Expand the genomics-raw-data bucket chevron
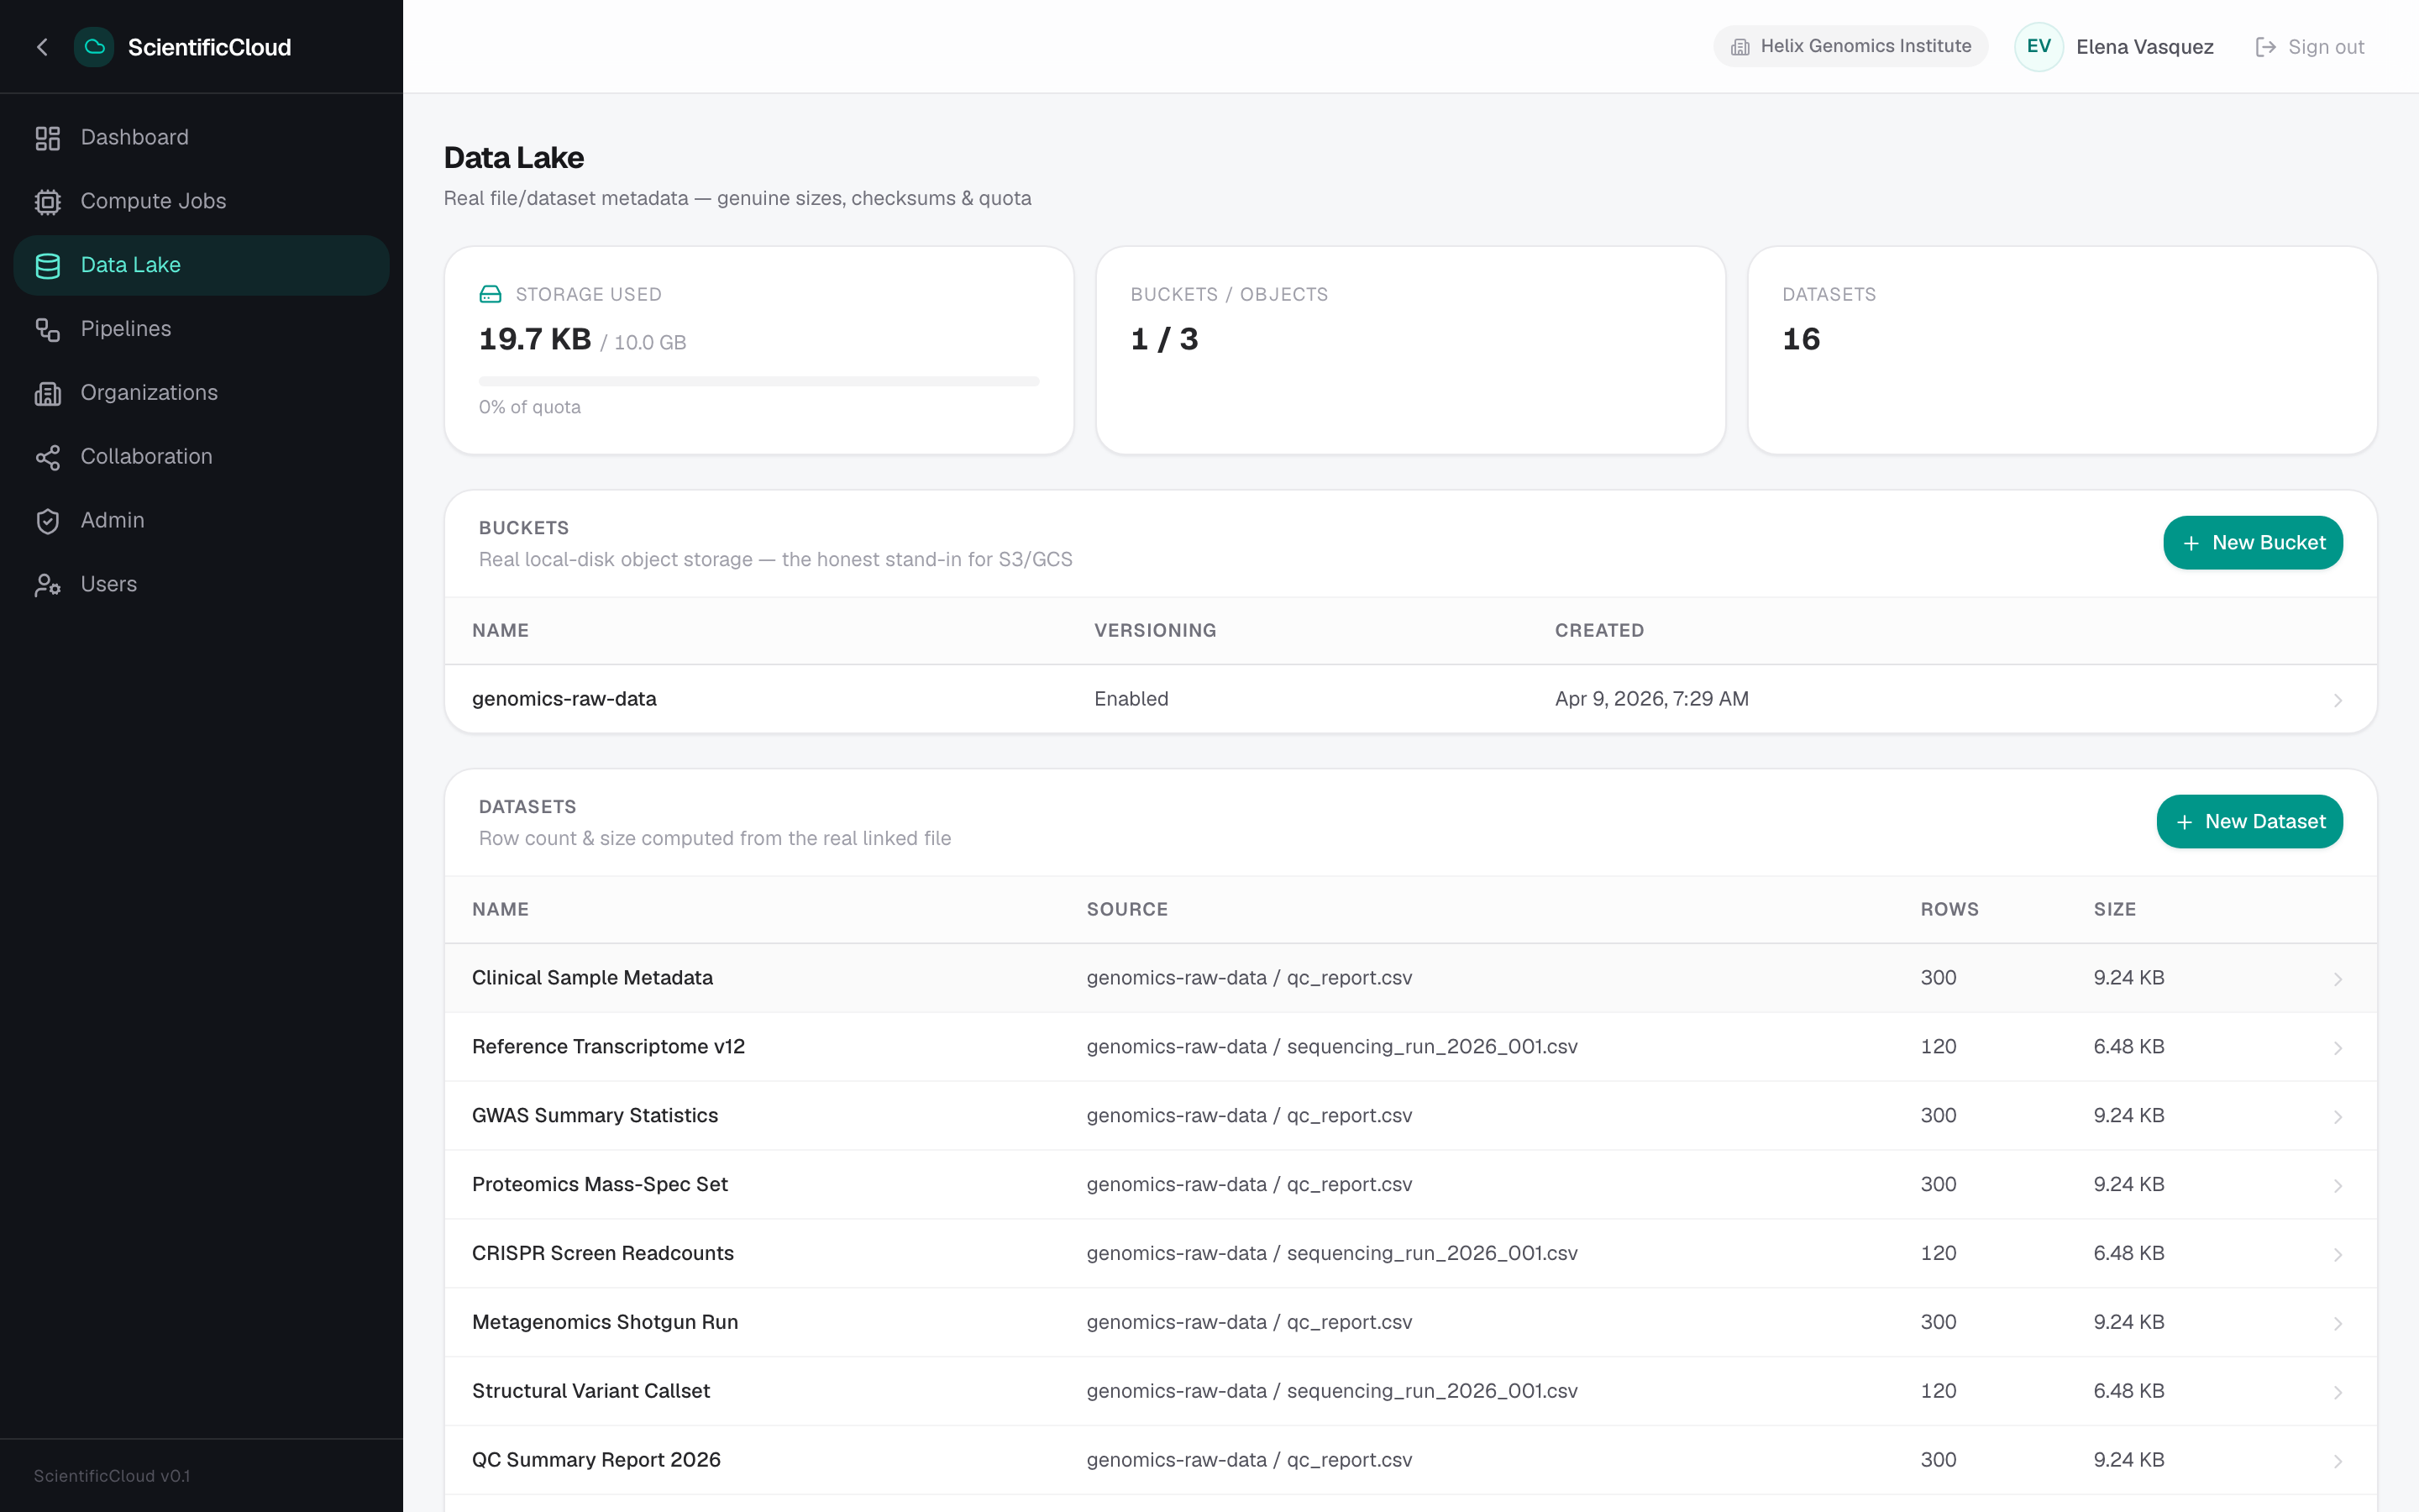 point(2337,700)
